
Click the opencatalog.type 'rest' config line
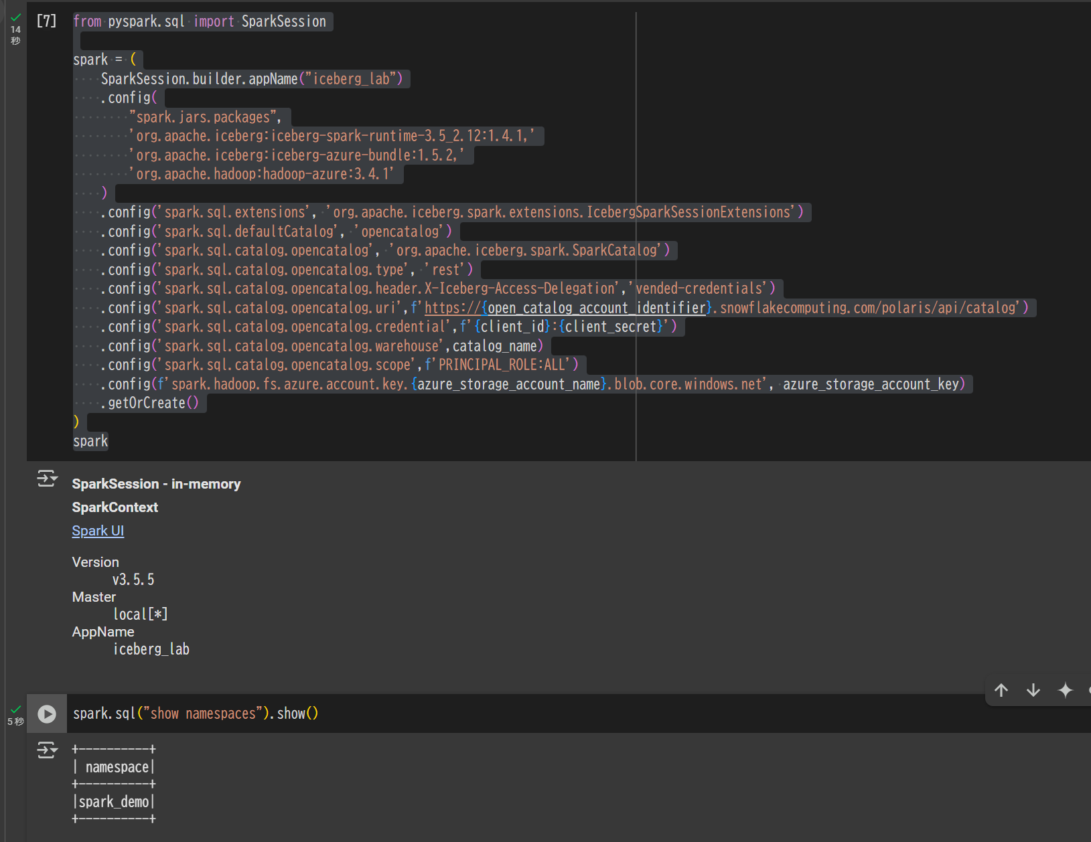click(x=287, y=270)
